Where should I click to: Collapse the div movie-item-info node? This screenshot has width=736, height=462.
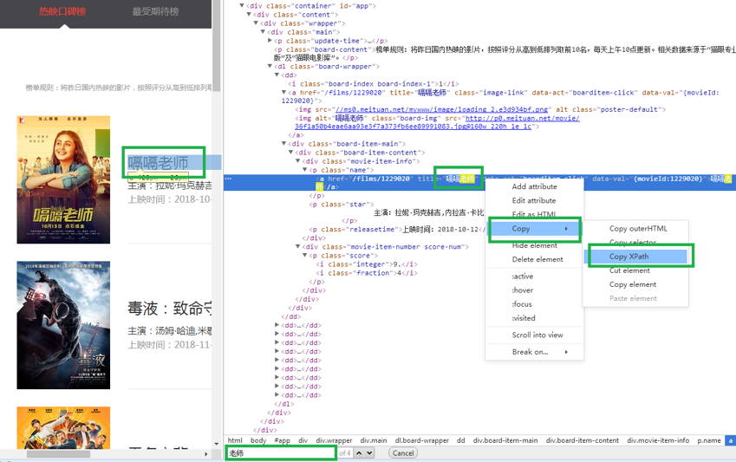297,160
